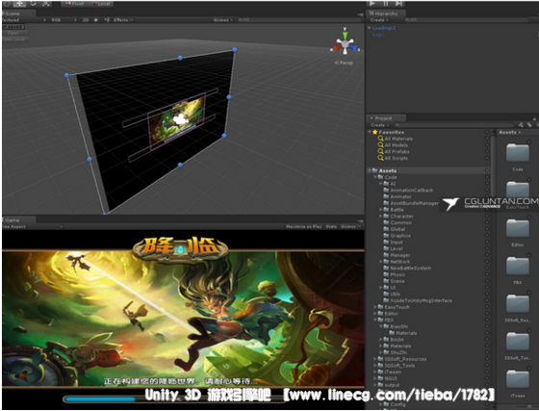Click the All Materials search icon
Image resolution: width=539 pixels, height=411 pixels.
coord(380,139)
